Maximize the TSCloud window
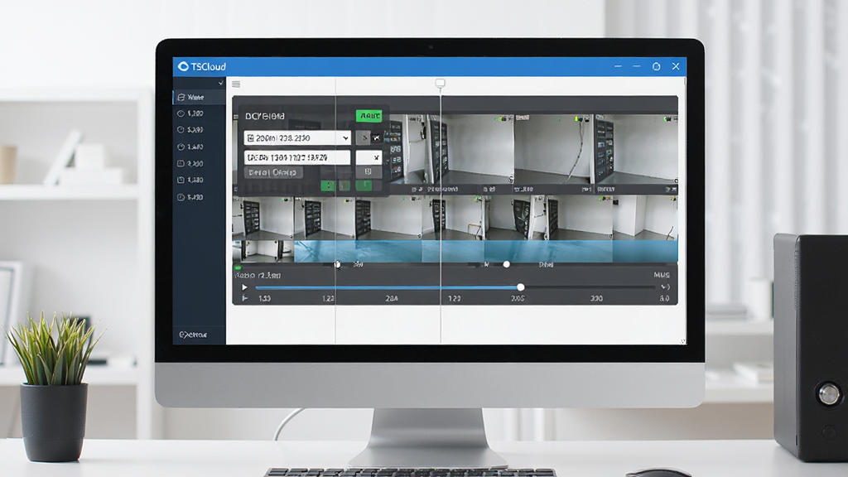The width and height of the screenshot is (848, 477). click(x=656, y=66)
